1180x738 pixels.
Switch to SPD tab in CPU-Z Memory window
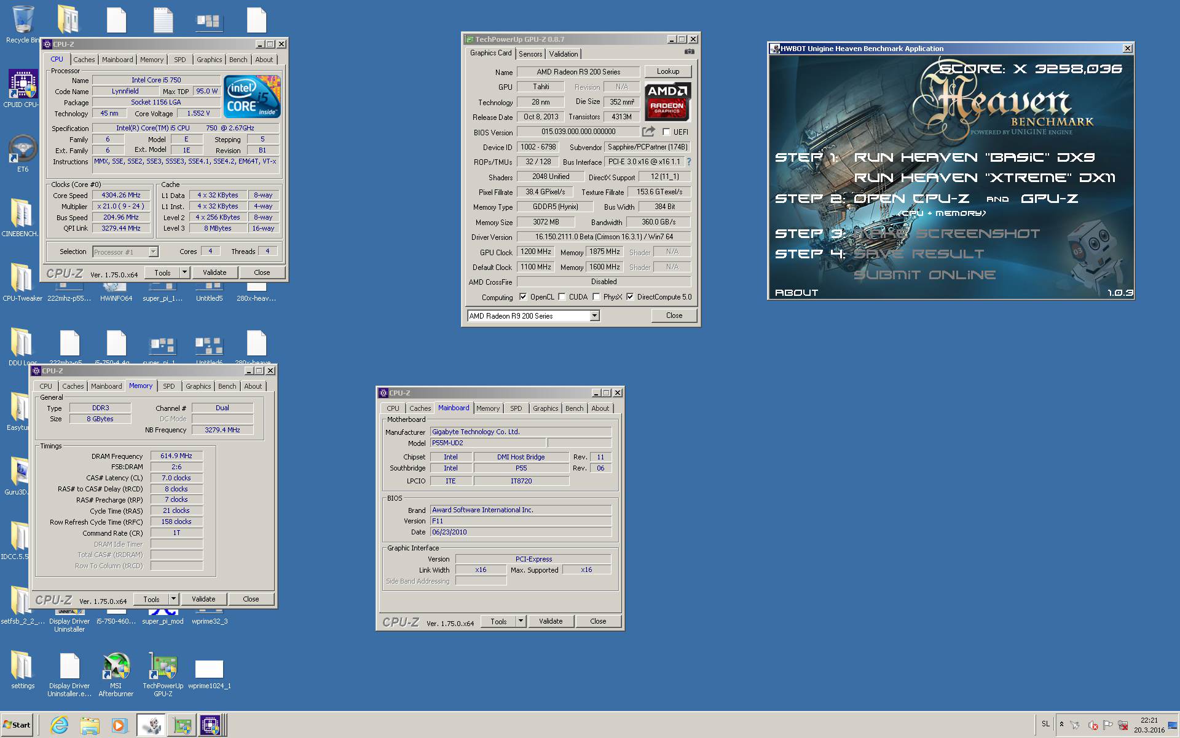[169, 386]
